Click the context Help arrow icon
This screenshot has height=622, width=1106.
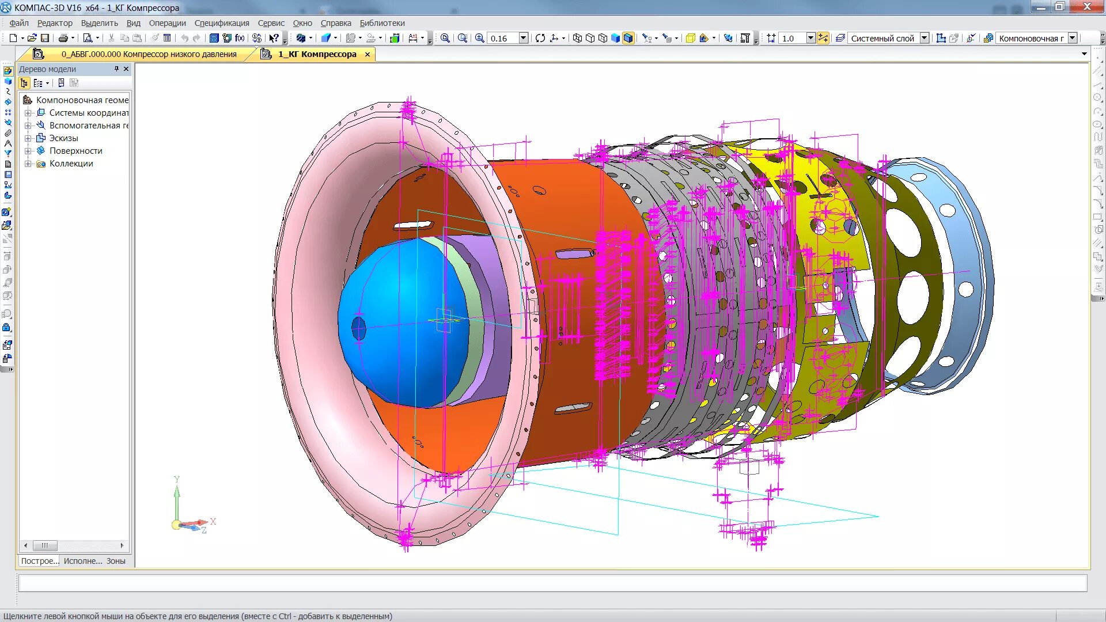(x=274, y=38)
